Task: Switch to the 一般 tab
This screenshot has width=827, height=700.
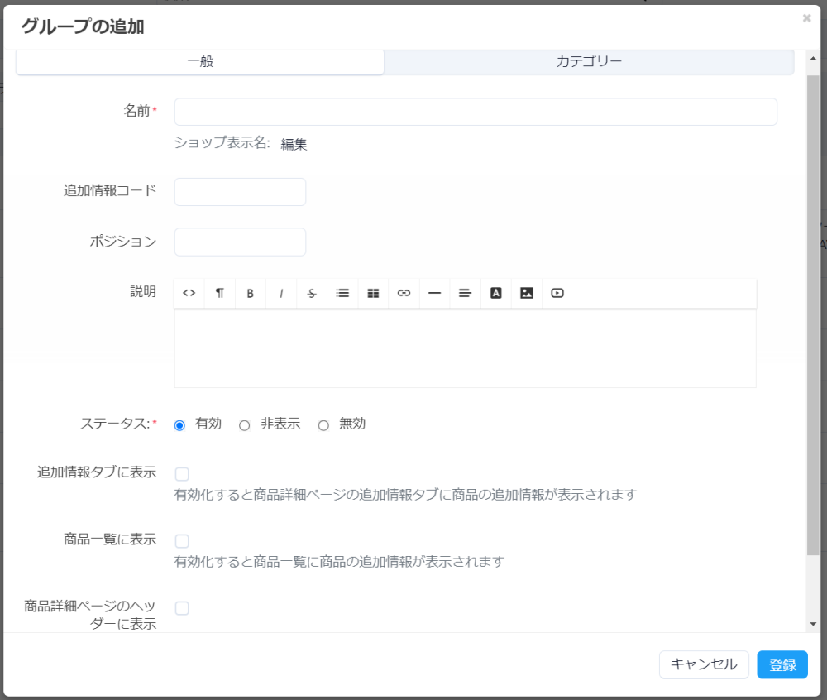Action: (200, 62)
